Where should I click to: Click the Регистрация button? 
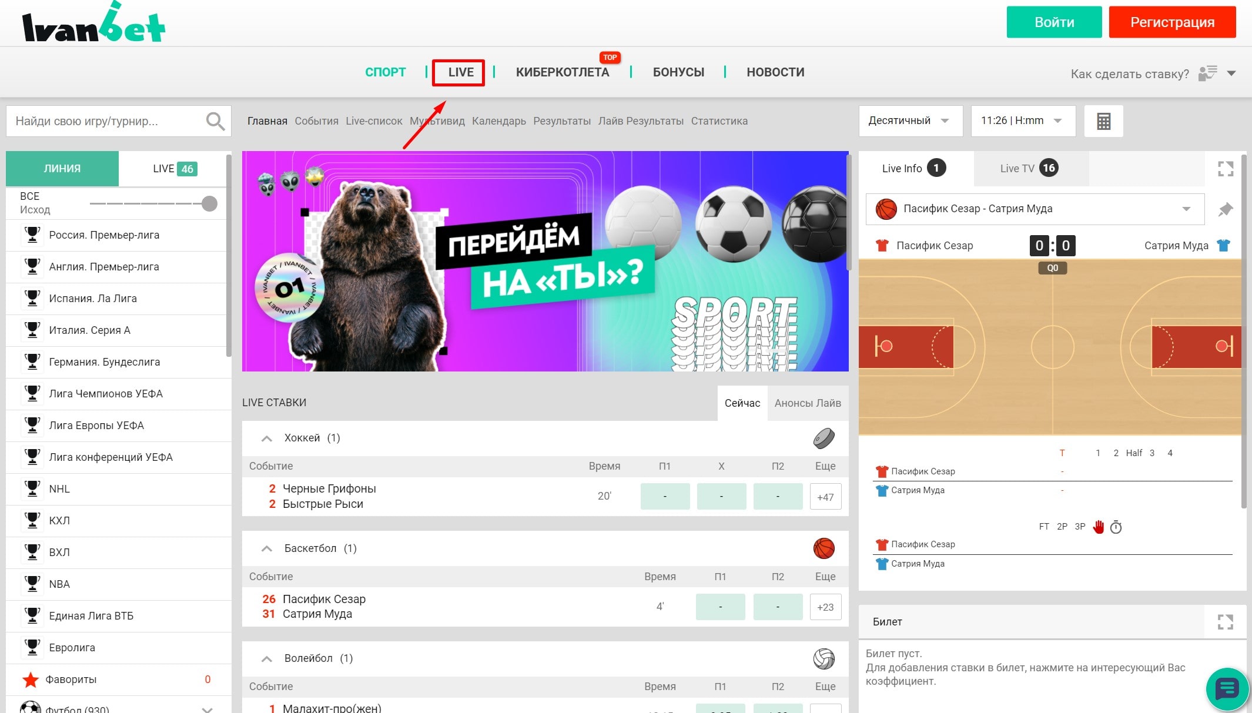click(x=1172, y=22)
